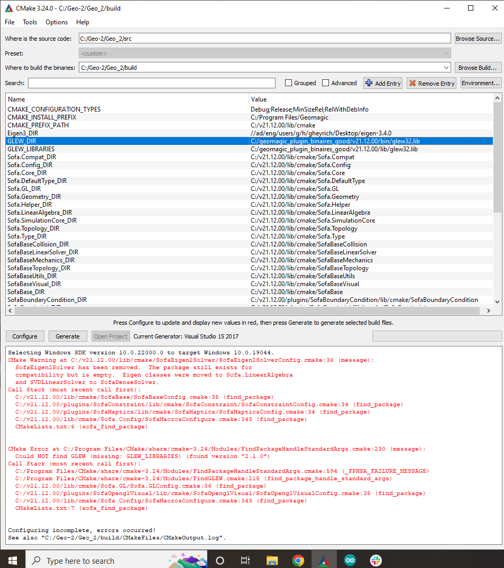Select the GLEW_DIR entry name
This screenshot has height=568, width=504.
[x=22, y=141]
